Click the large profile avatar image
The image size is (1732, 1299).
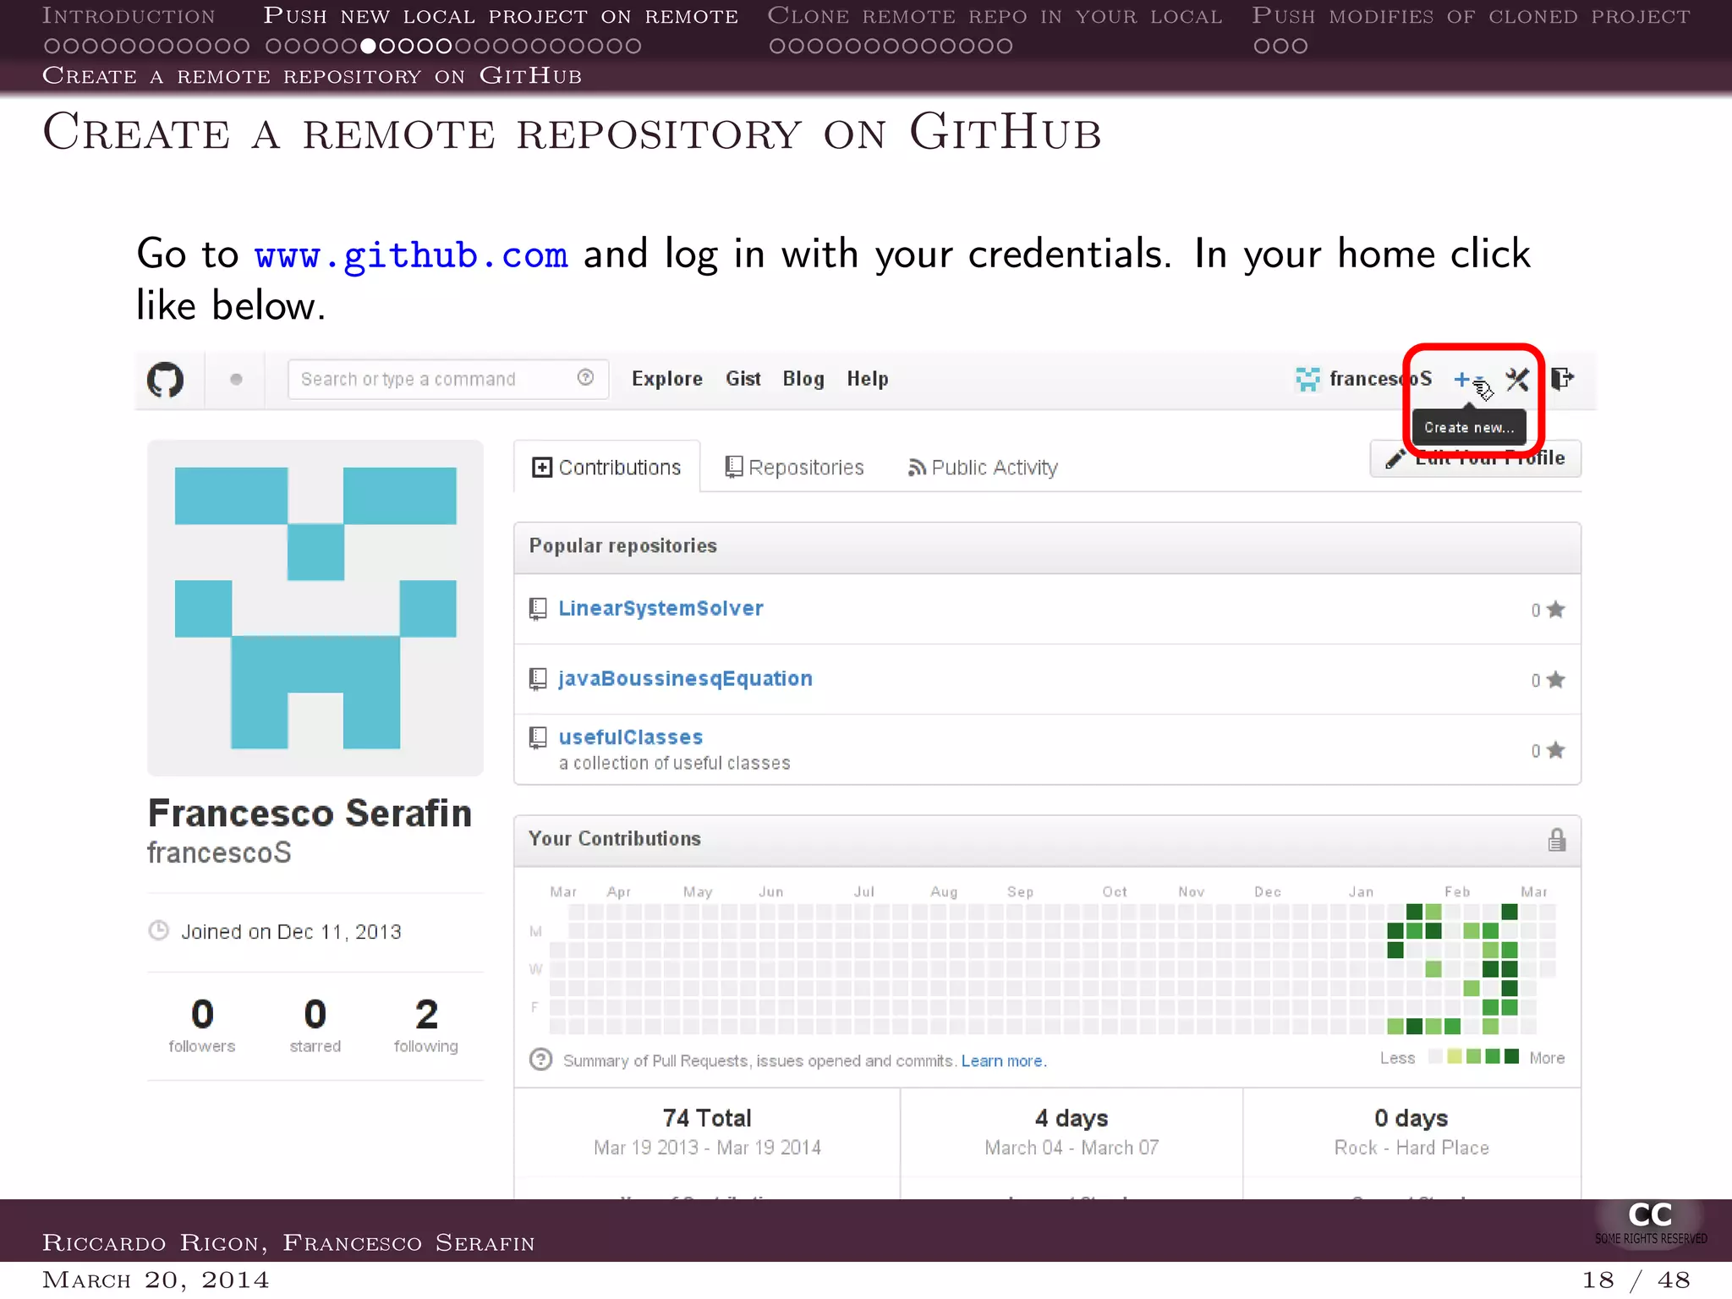[315, 608]
